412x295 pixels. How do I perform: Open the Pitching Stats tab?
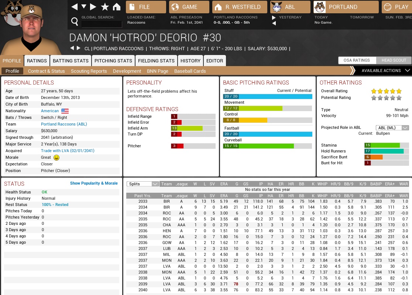[113, 61]
